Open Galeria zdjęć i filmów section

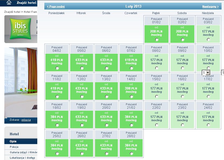coord(23,152)
